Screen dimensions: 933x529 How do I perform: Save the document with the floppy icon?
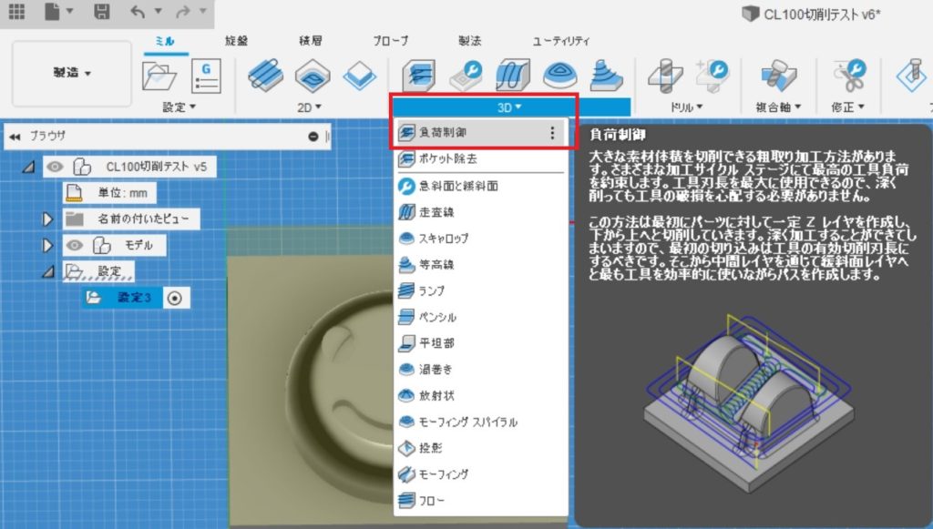click(x=102, y=11)
